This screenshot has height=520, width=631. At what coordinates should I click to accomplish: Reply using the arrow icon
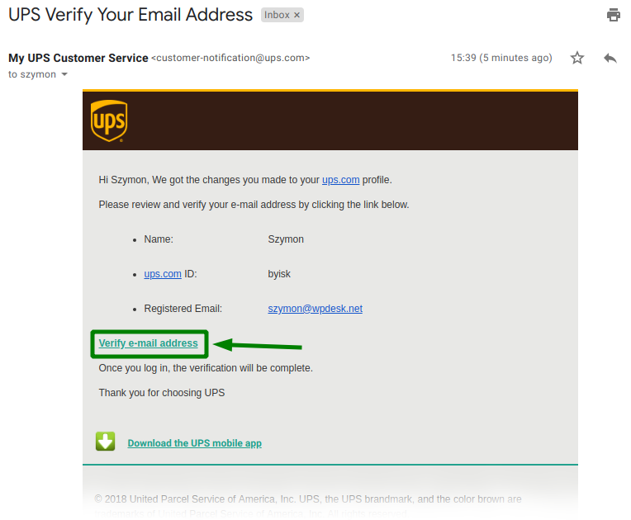point(610,58)
